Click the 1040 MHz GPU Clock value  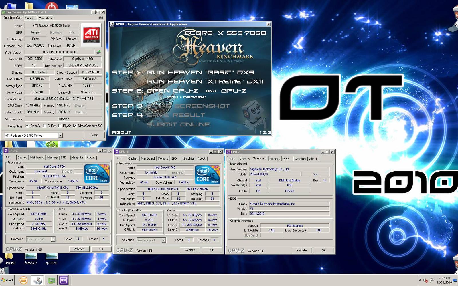coord(33,106)
